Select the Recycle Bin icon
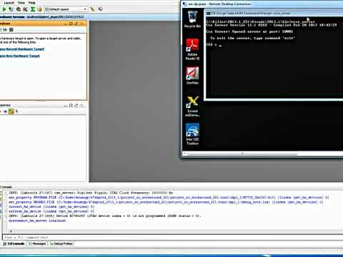The height and width of the screenshot is (257, 343). coord(192,19)
